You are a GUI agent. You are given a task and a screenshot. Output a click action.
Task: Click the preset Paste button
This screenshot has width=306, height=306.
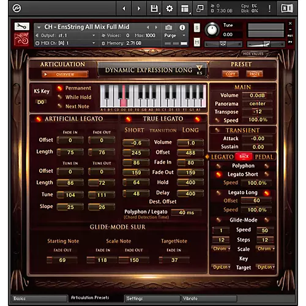[255, 74]
